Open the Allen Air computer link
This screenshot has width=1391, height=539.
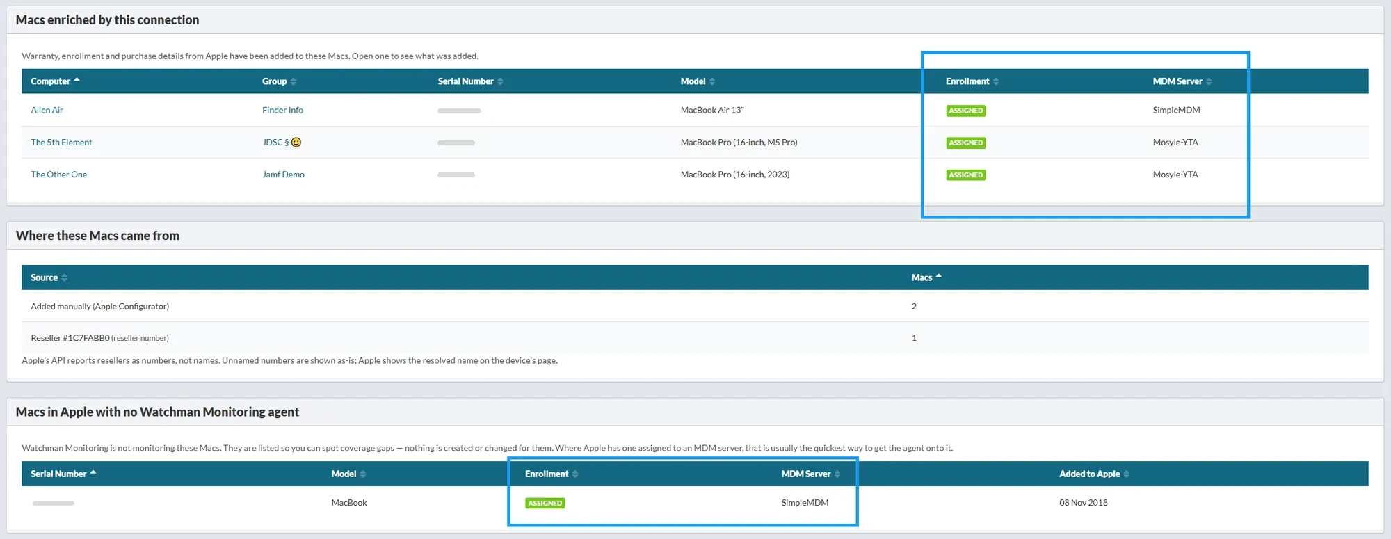47,110
